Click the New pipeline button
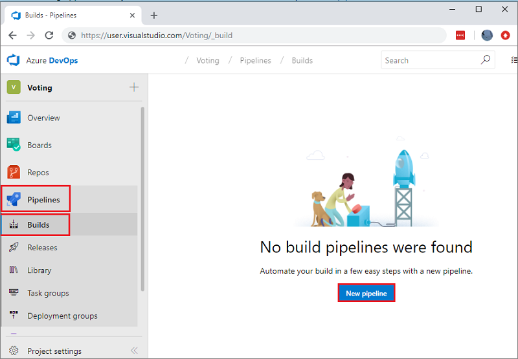The width and height of the screenshot is (518, 359). (x=366, y=293)
